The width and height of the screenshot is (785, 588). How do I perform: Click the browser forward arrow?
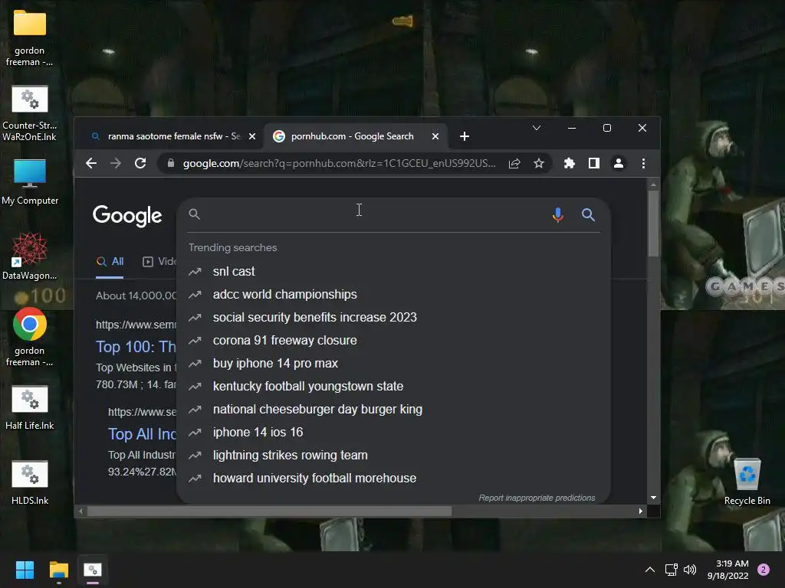point(116,163)
